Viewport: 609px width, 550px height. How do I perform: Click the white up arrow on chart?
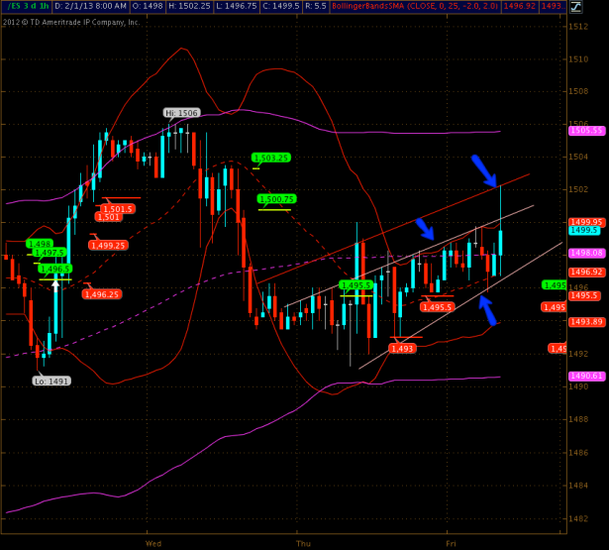point(56,283)
